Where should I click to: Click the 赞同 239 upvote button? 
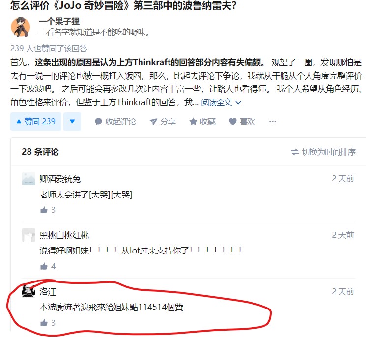(36, 121)
